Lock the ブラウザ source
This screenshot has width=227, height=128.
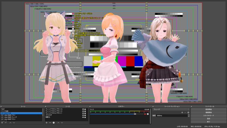pos(85,115)
